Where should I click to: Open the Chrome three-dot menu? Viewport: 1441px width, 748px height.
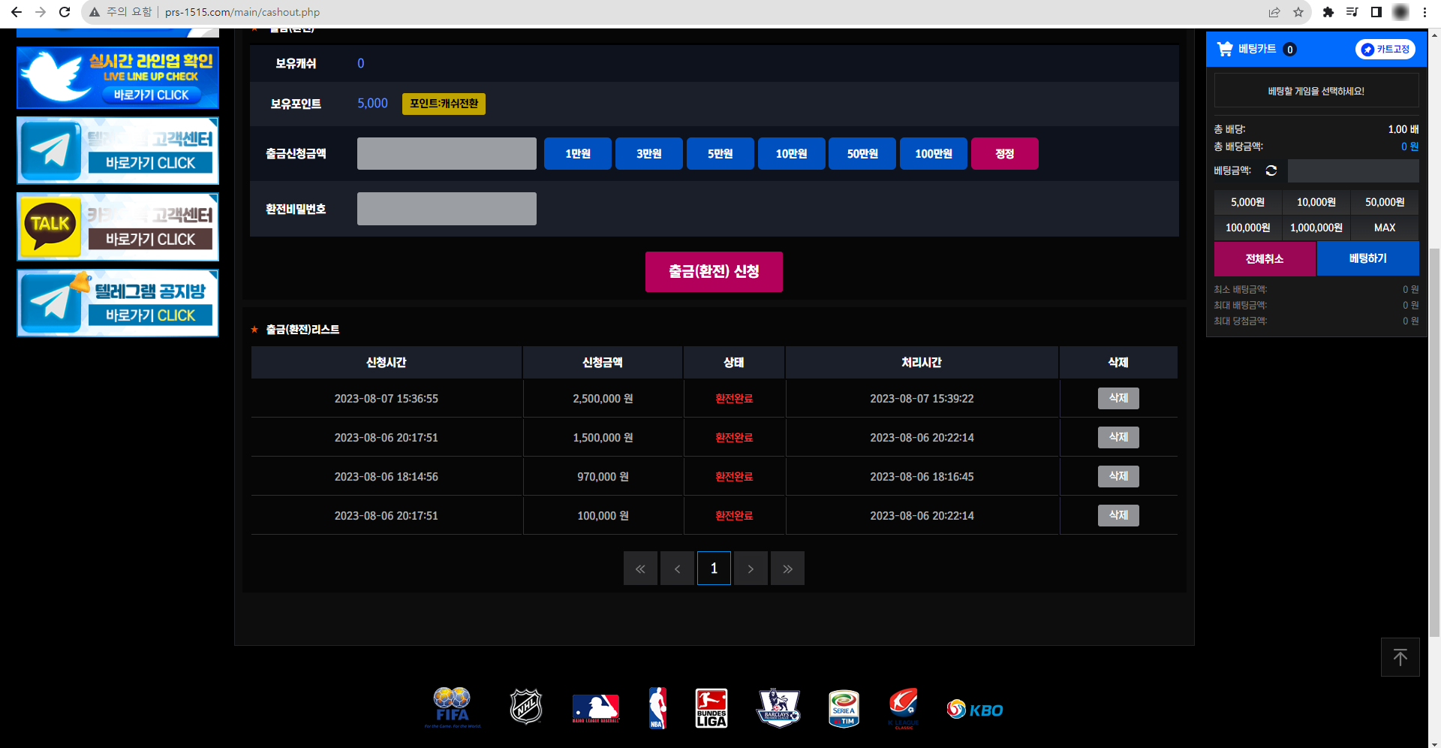coord(1424,12)
